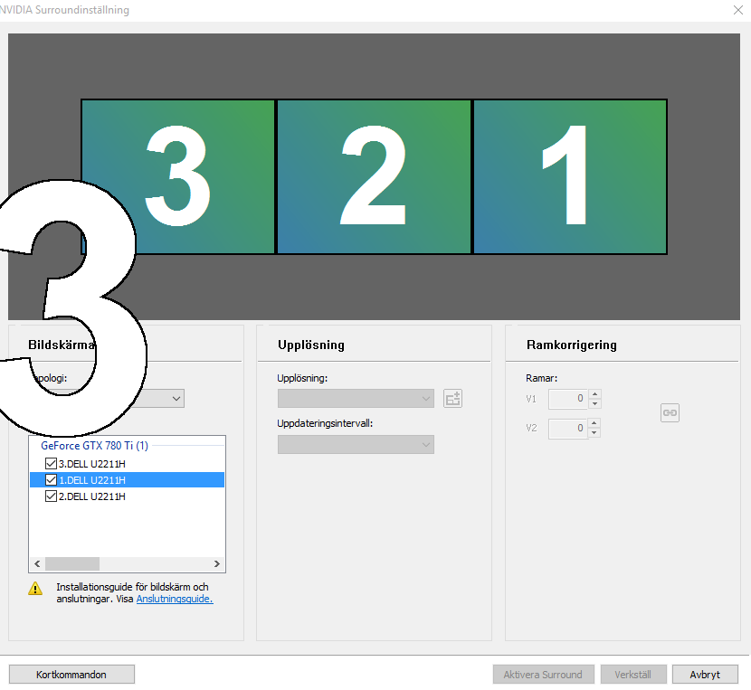Close the NVIDIA Surround setup window
The height and width of the screenshot is (690, 751).
pos(738,10)
